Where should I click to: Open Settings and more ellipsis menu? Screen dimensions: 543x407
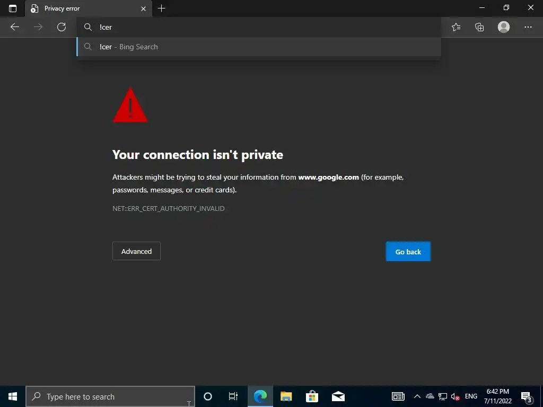coord(528,27)
